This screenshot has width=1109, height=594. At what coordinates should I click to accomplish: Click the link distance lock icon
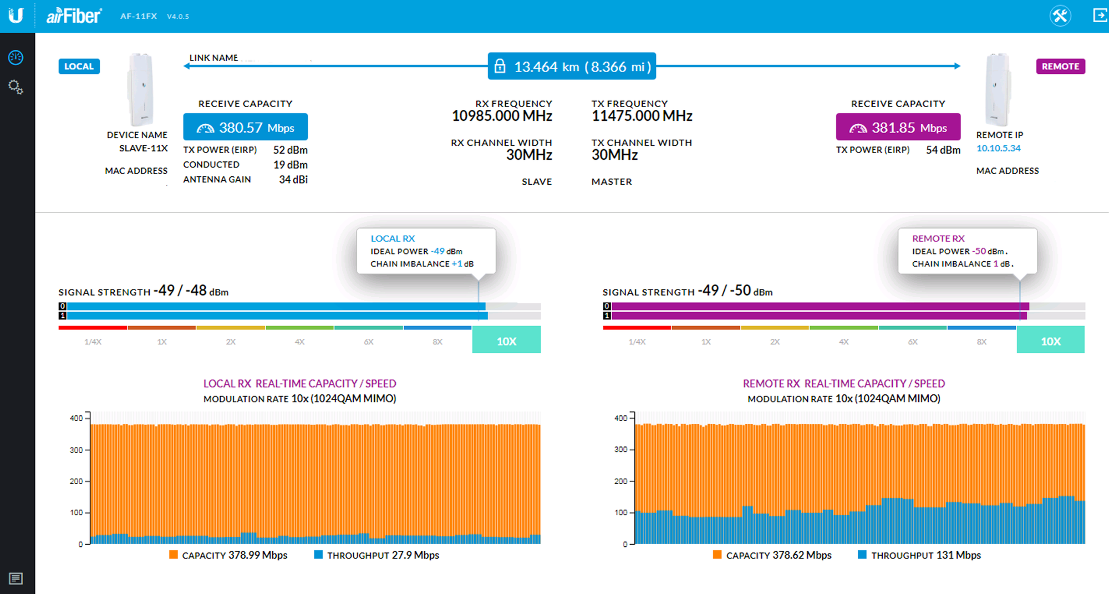point(500,67)
